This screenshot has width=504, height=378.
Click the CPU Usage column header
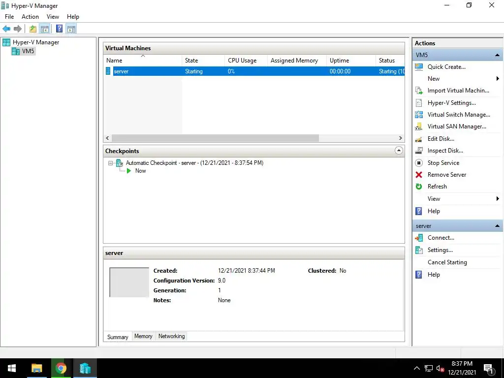tap(246, 61)
